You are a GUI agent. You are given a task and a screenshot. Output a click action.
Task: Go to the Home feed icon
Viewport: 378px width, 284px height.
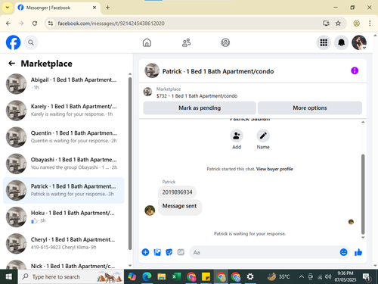pyautogui.click(x=147, y=42)
